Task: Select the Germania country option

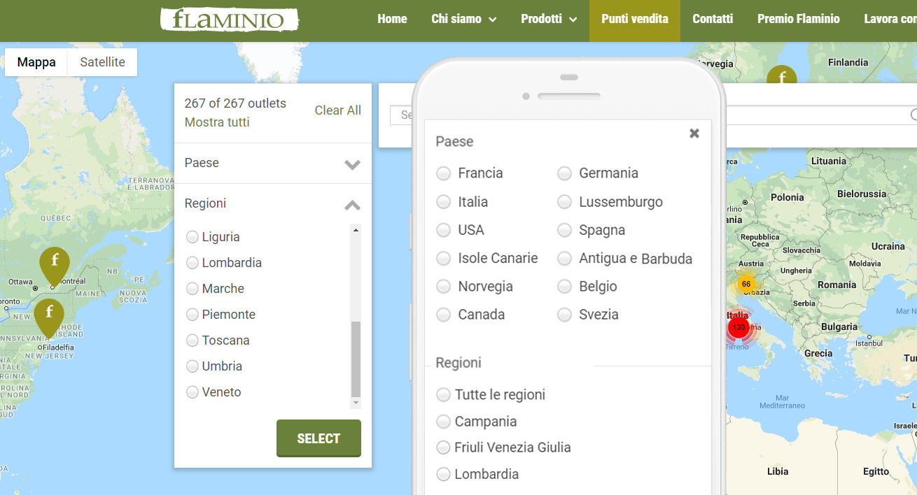Action: pos(565,173)
